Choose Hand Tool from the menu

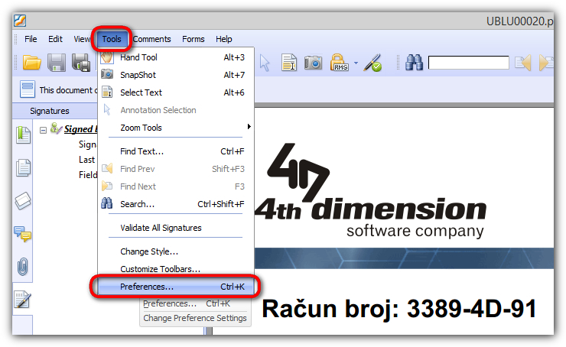pyautogui.click(x=176, y=57)
